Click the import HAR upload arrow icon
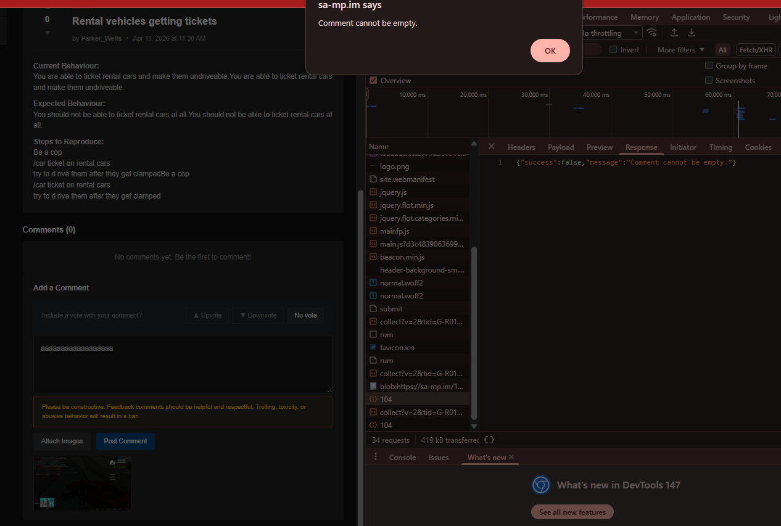 (674, 33)
